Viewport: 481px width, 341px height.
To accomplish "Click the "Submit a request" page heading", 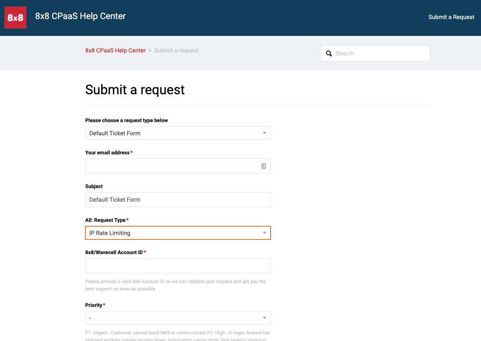I will pos(135,90).
